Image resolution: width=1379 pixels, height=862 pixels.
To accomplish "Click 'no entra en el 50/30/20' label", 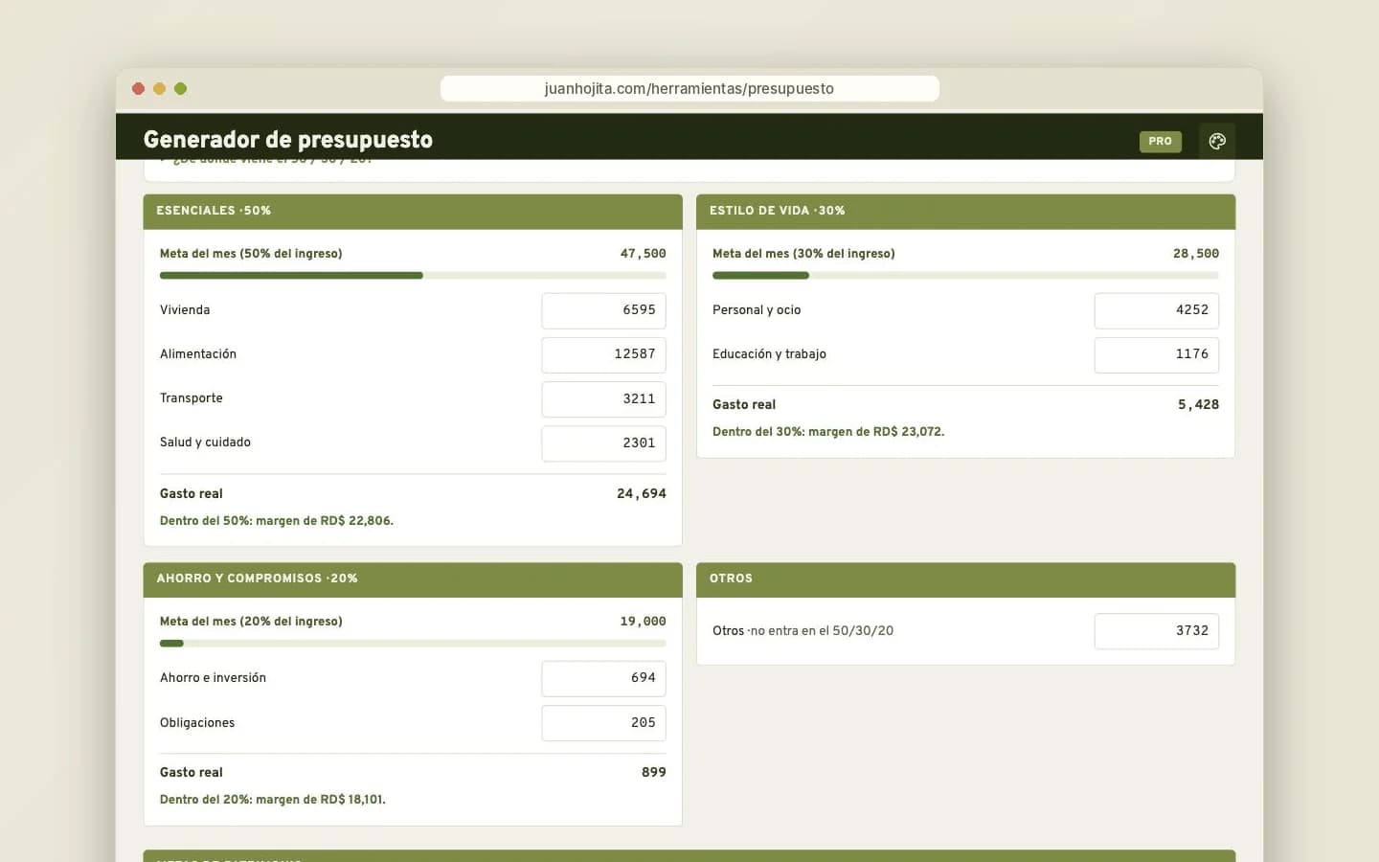I will [x=822, y=631].
